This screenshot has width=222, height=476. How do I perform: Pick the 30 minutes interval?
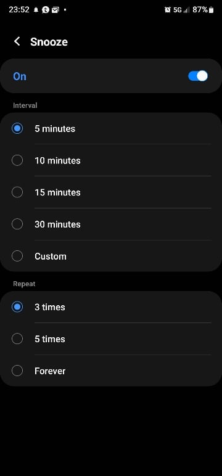[111, 224]
